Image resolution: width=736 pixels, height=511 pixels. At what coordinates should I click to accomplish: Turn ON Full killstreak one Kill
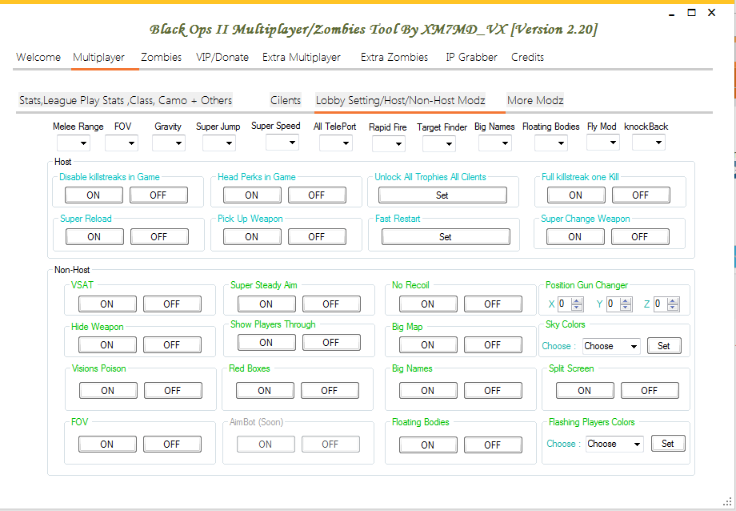coord(576,195)
